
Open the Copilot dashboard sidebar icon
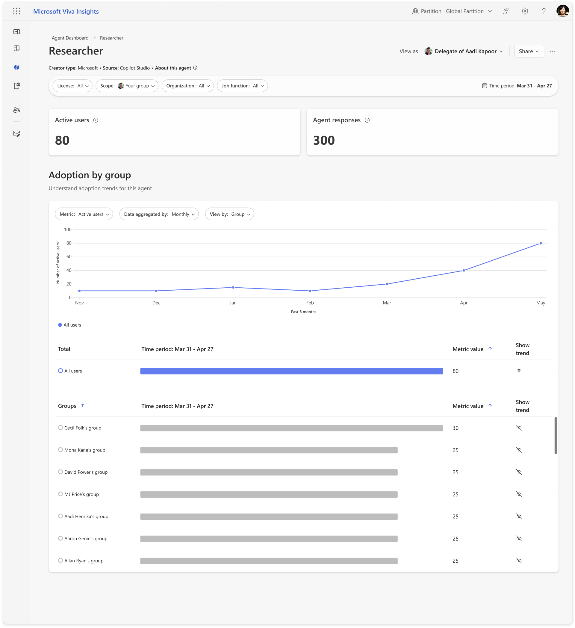[17, 67]
